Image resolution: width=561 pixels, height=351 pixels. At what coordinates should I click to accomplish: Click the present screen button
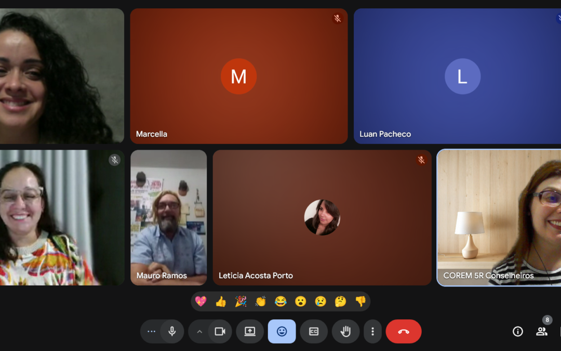250,332
